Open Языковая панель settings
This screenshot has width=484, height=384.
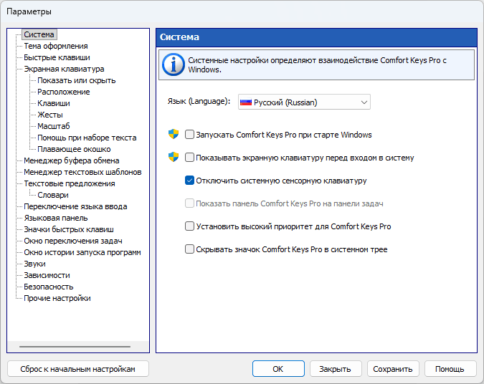coord(56,218)
